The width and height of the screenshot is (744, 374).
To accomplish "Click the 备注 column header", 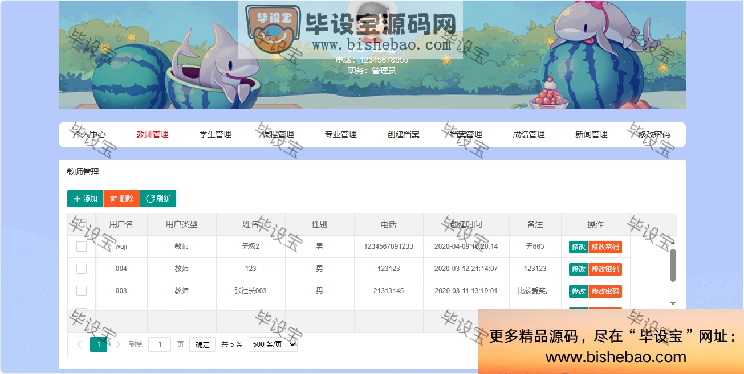I will tap(535, 224).
